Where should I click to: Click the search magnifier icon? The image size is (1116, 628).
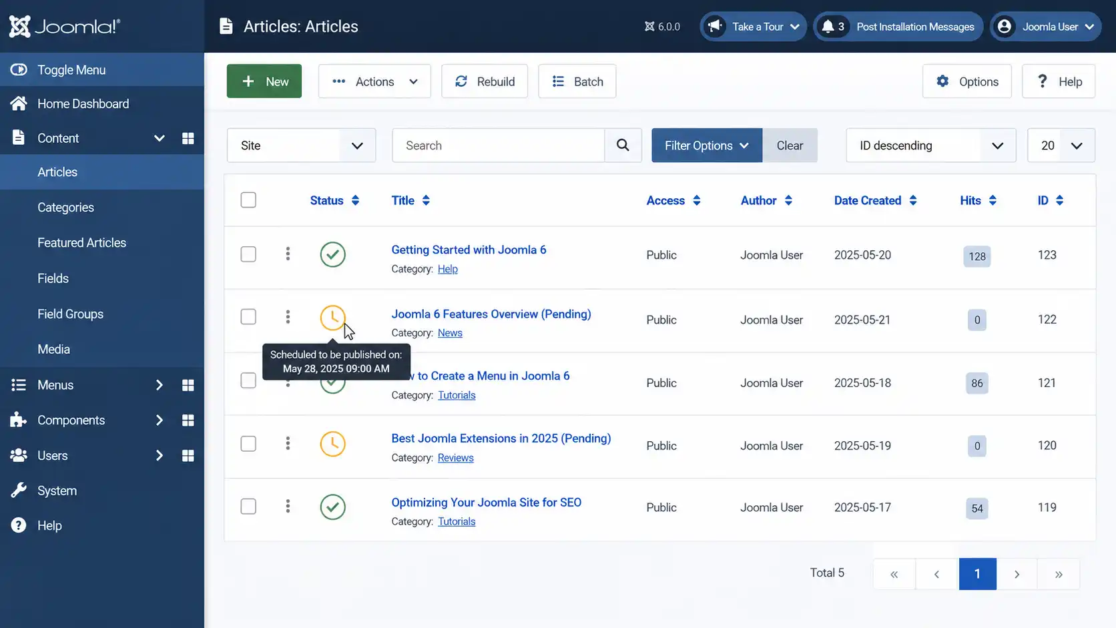pyautogui.click(x=623, y=145)
